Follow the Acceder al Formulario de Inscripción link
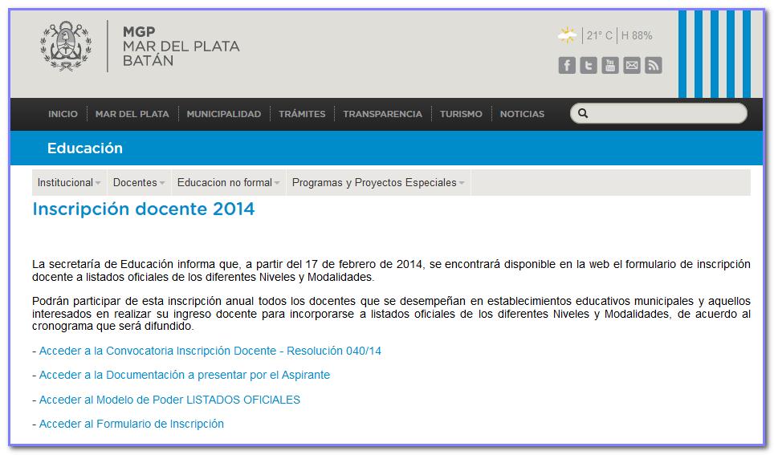Screen dimensions: 774x455 tap(131, 424)
